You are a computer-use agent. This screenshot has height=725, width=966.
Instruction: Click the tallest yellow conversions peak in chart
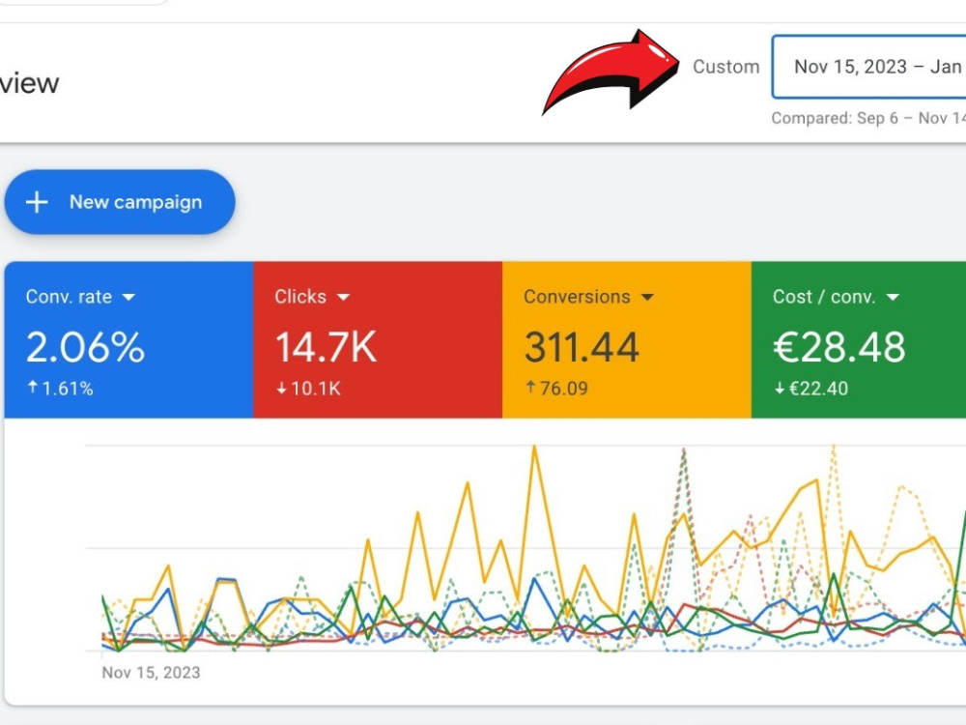[x=535, y=449]
